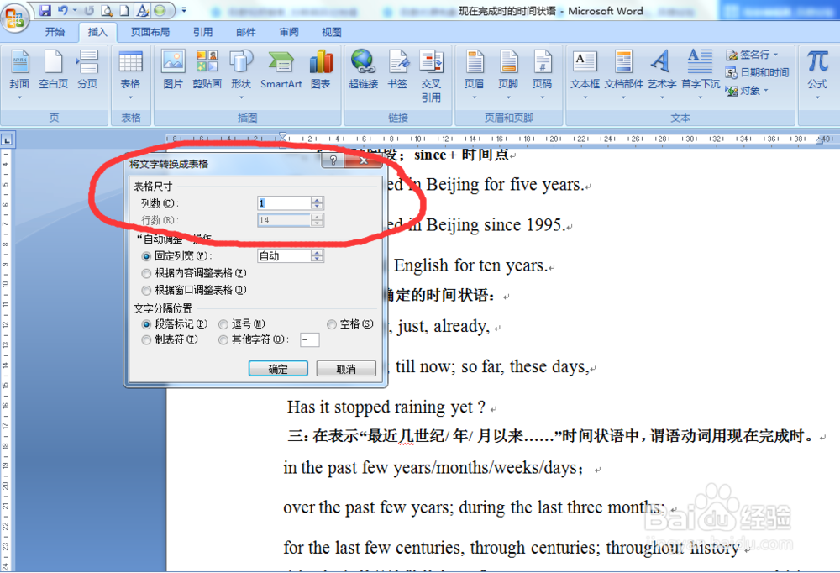Open the 审阅 ribbon tab
This screenshot has height=573, width=840.
[x=288, y=31]
